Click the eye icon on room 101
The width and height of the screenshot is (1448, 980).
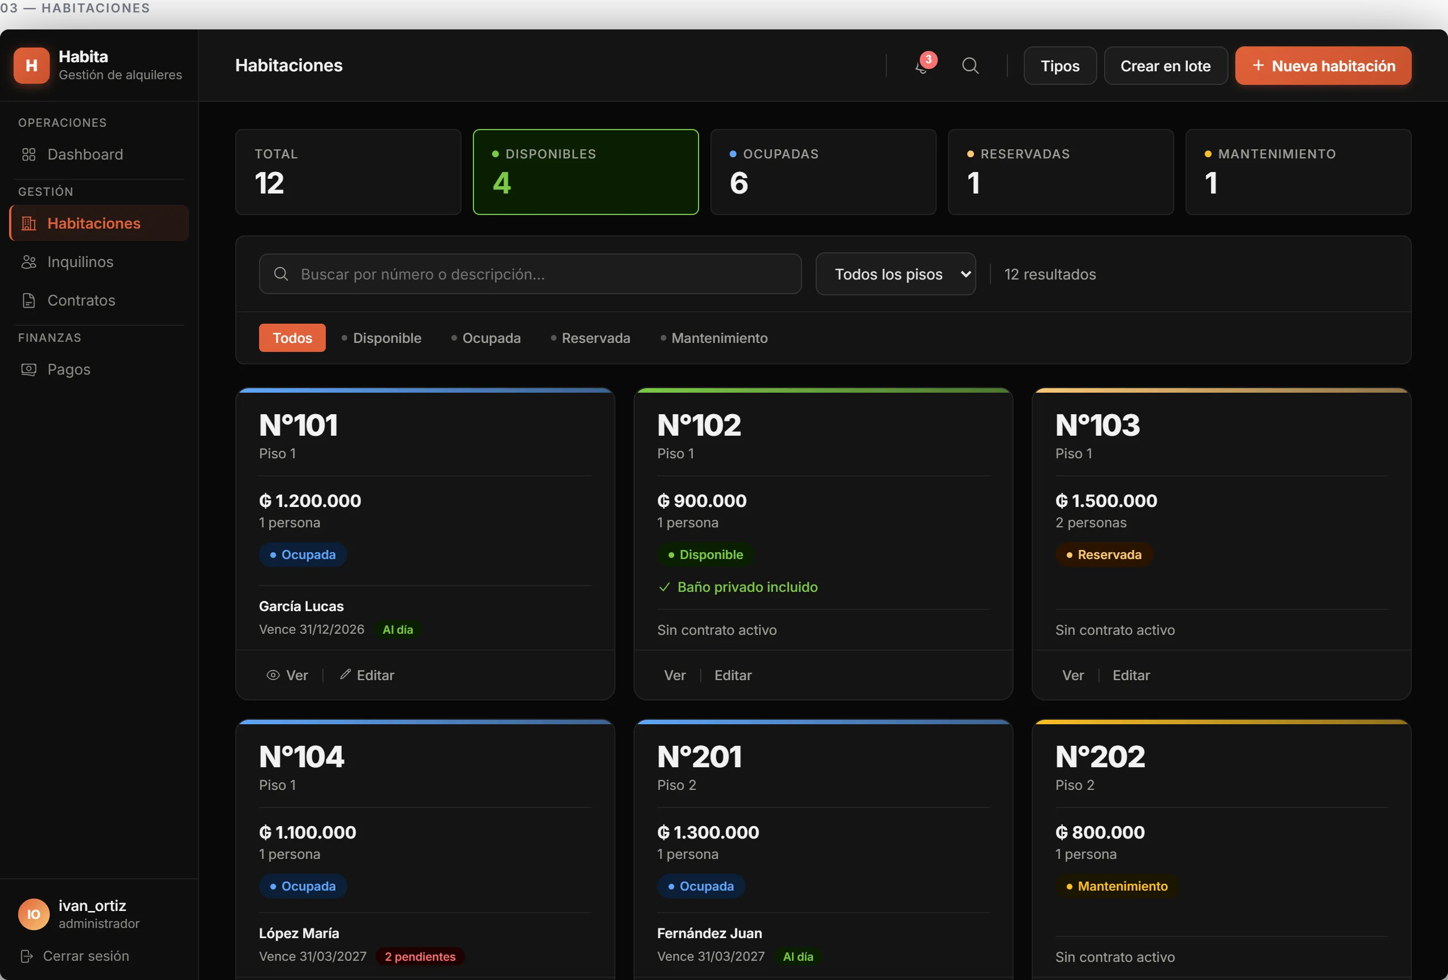point(273,675)
